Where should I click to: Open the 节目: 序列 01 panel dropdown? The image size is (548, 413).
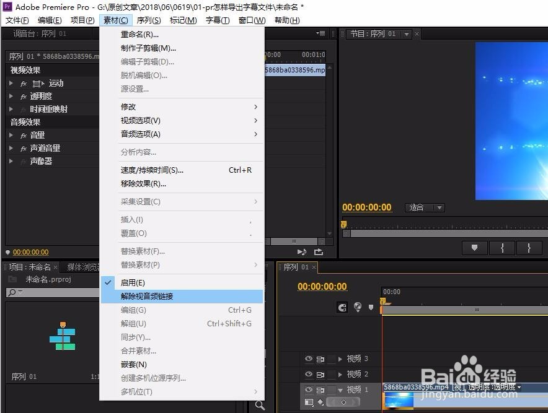[406, 34]
